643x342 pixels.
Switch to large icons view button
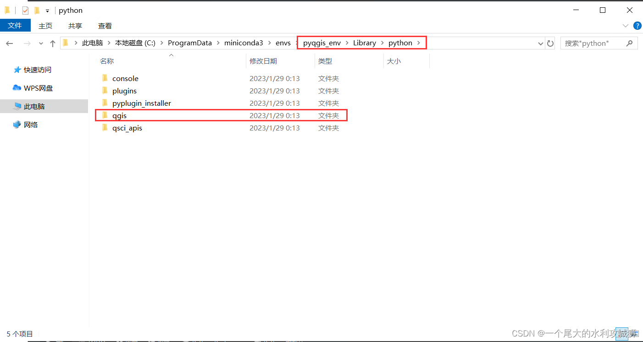[635, 334]
